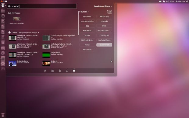
Task: Clear the search with the X icon
Action: tap(9, 6)
